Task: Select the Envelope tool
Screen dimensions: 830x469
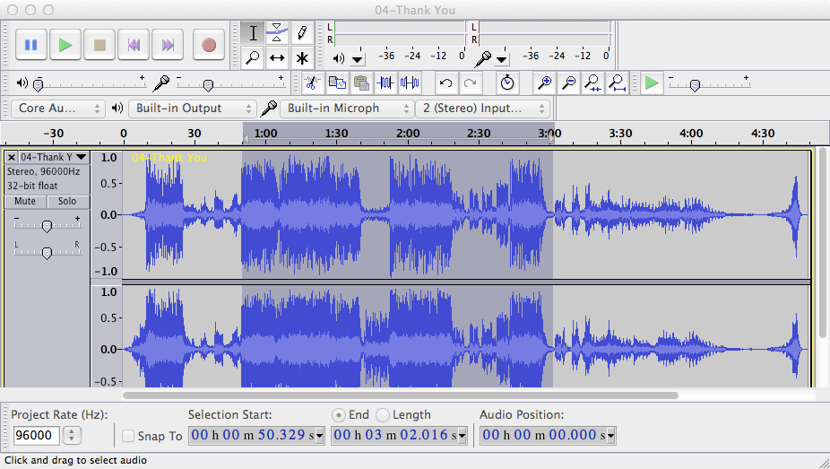Action: (x=277, y=33)
